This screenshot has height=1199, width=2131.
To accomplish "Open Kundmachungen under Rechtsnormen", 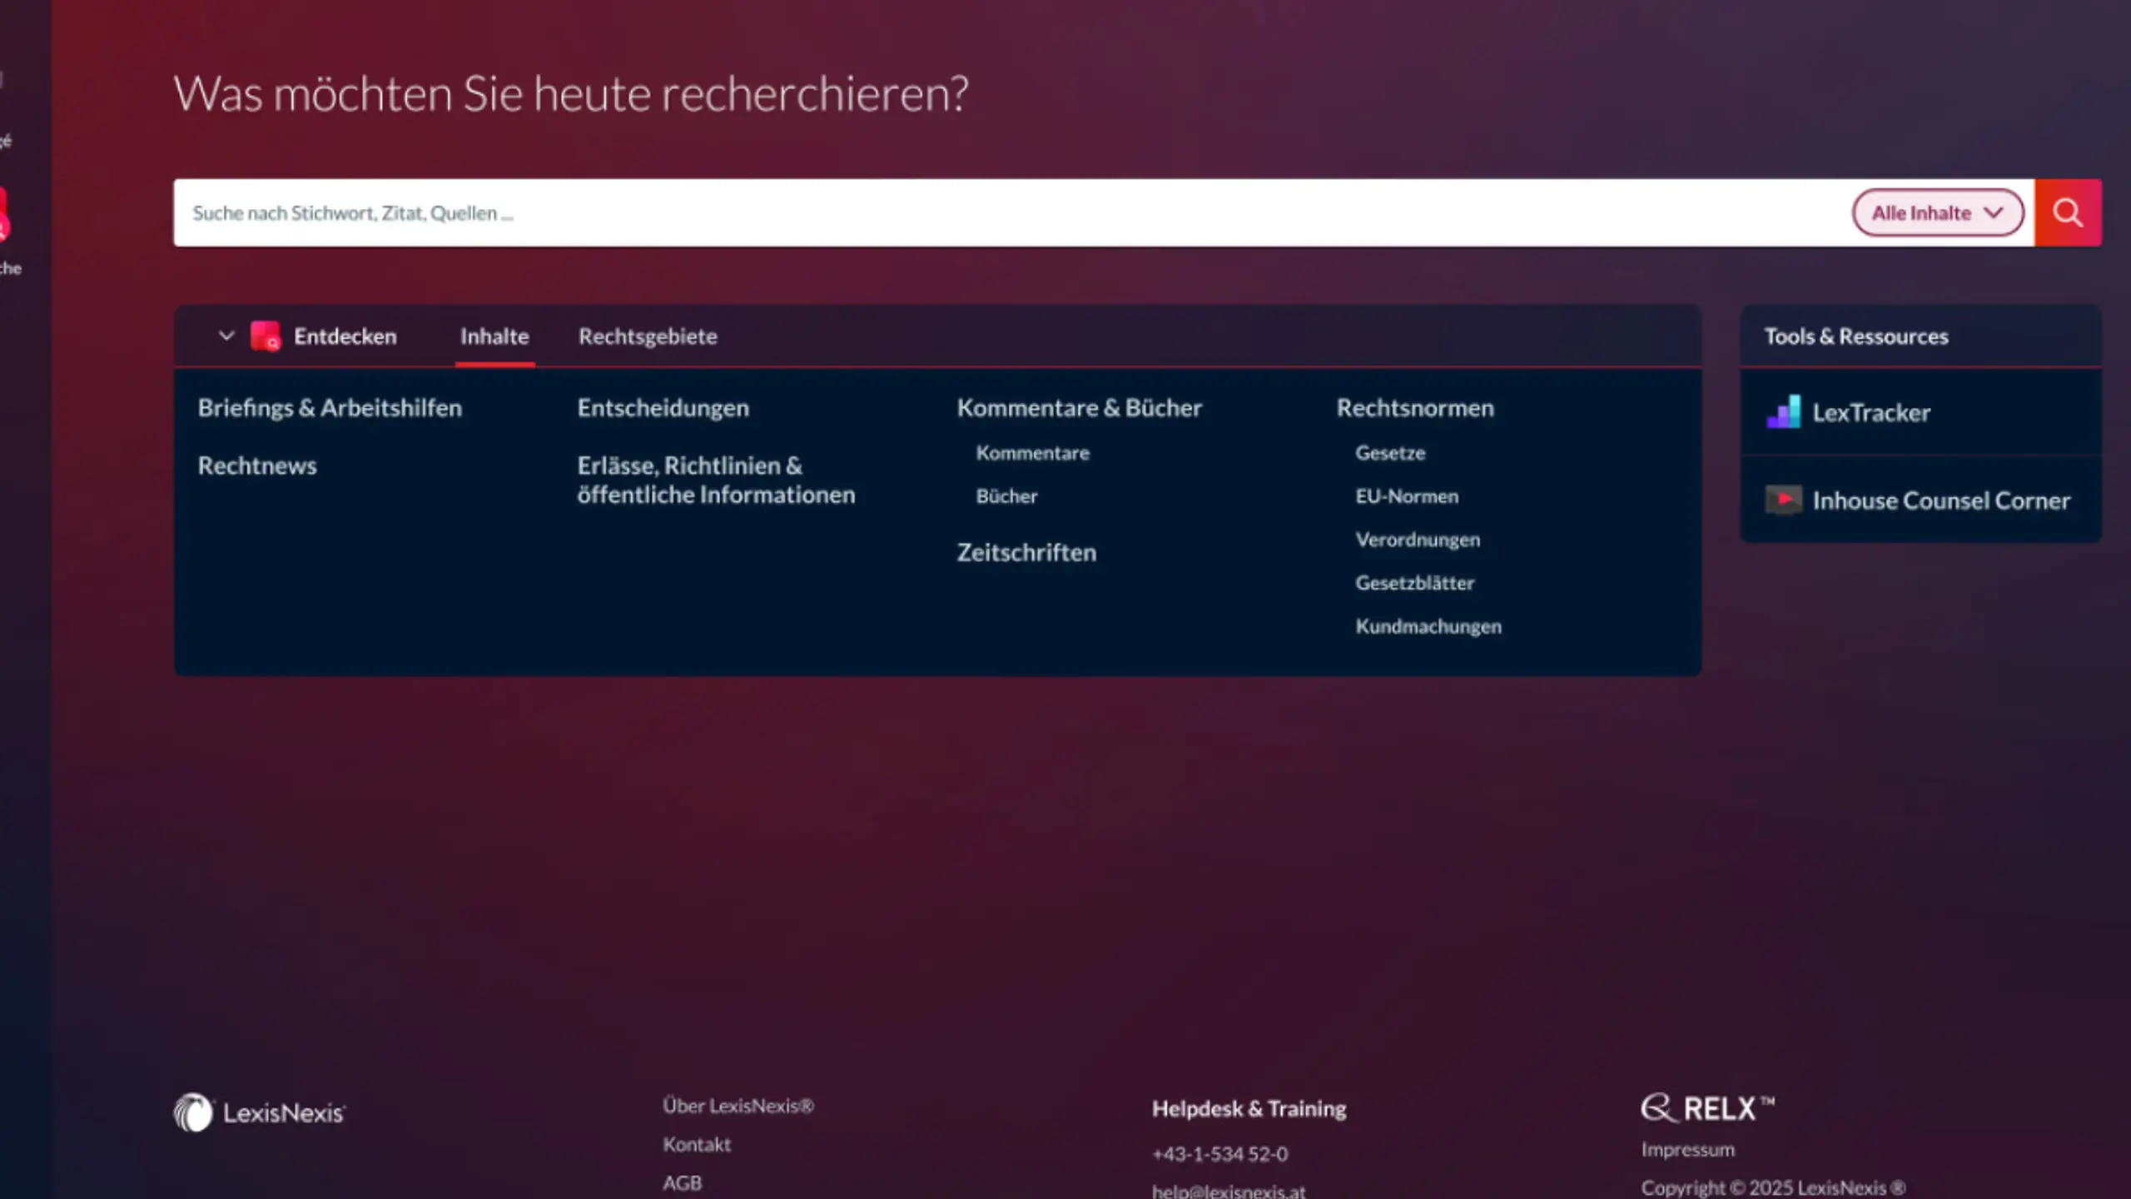I will coord(1428,625).
